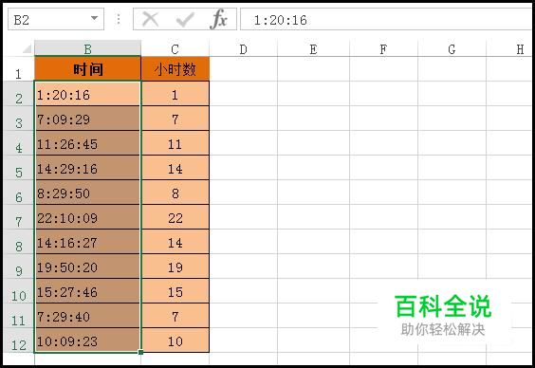535x368 pixels.
Task: Click hours cell with value 10
Action: (x=175, y=340)
